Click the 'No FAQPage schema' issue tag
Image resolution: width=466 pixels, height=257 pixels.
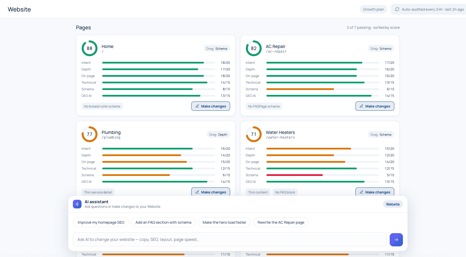click(264, 106)
